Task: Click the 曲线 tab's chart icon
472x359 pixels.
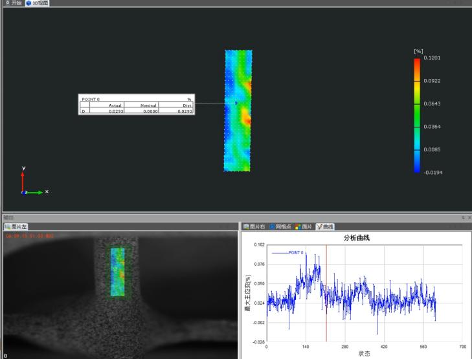Action: 319,227
